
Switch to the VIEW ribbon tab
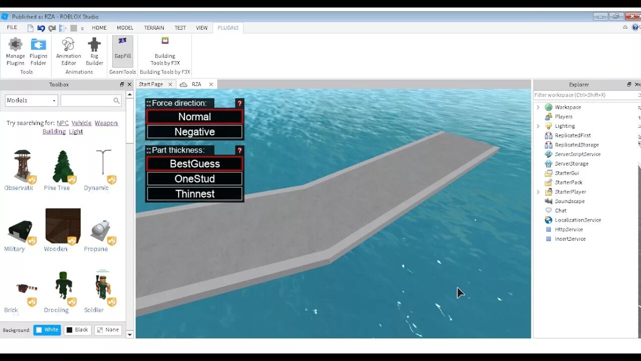[202, 28]
